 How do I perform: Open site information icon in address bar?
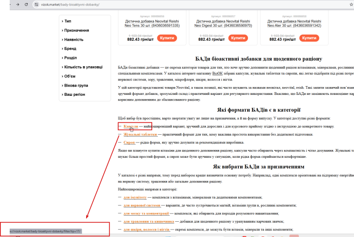pos(37,5)
